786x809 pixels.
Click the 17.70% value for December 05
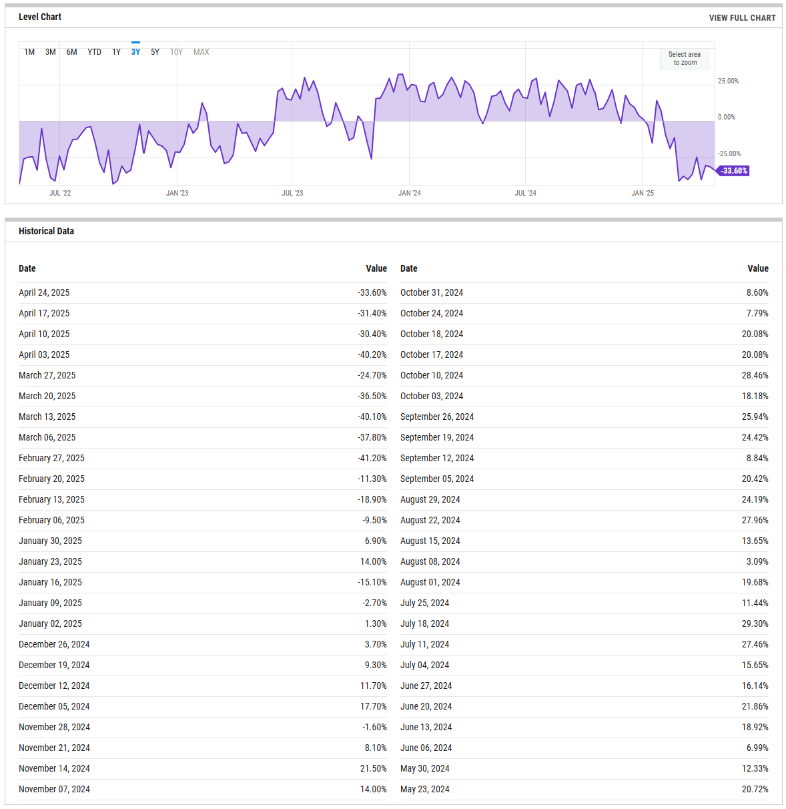pos(374,706)
